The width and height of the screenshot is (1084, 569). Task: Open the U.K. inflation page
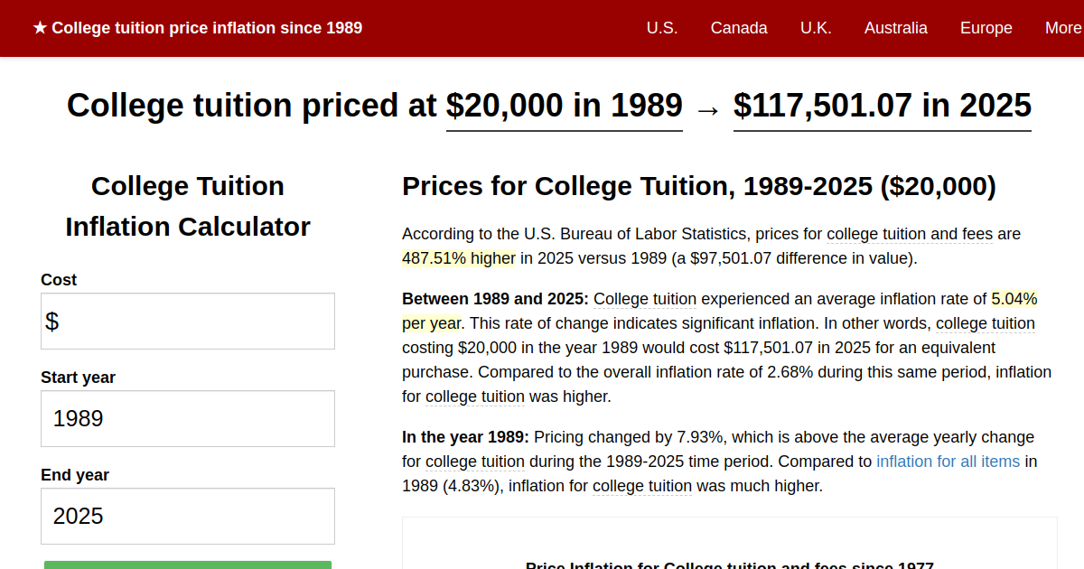[816, 28]
